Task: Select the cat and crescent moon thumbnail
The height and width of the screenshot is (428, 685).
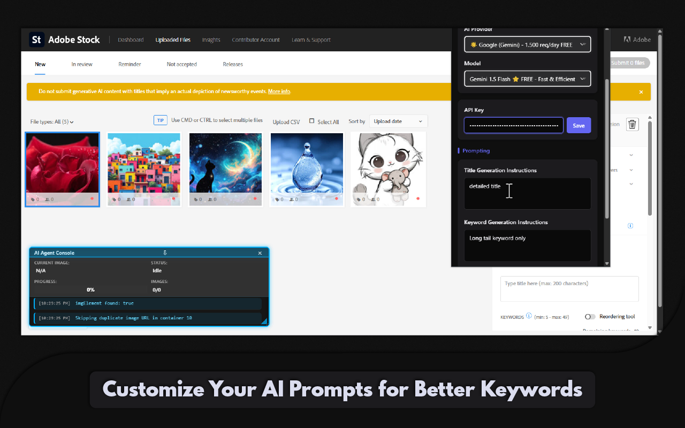Action: point(225,169)
